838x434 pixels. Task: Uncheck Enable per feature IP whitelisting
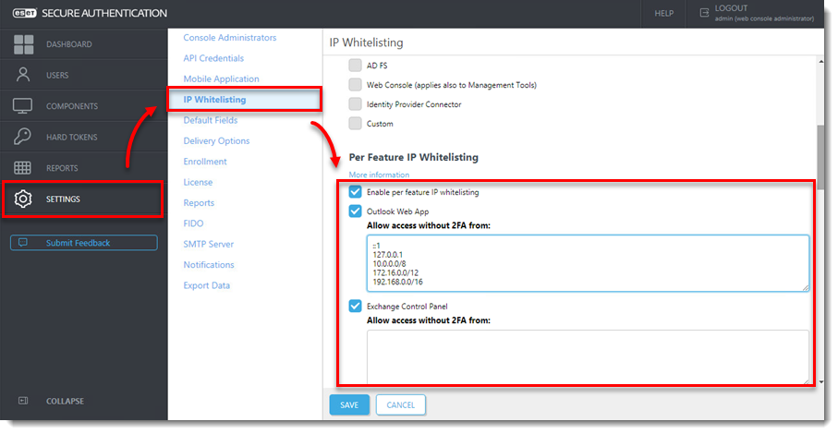pos(355,192)
